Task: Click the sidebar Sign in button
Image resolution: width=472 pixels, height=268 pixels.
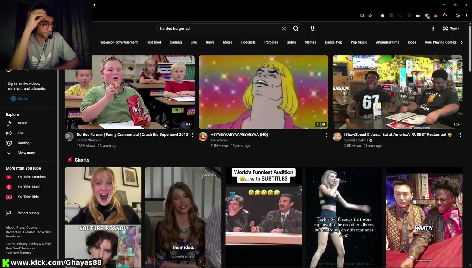Action: tap(19, 99)
